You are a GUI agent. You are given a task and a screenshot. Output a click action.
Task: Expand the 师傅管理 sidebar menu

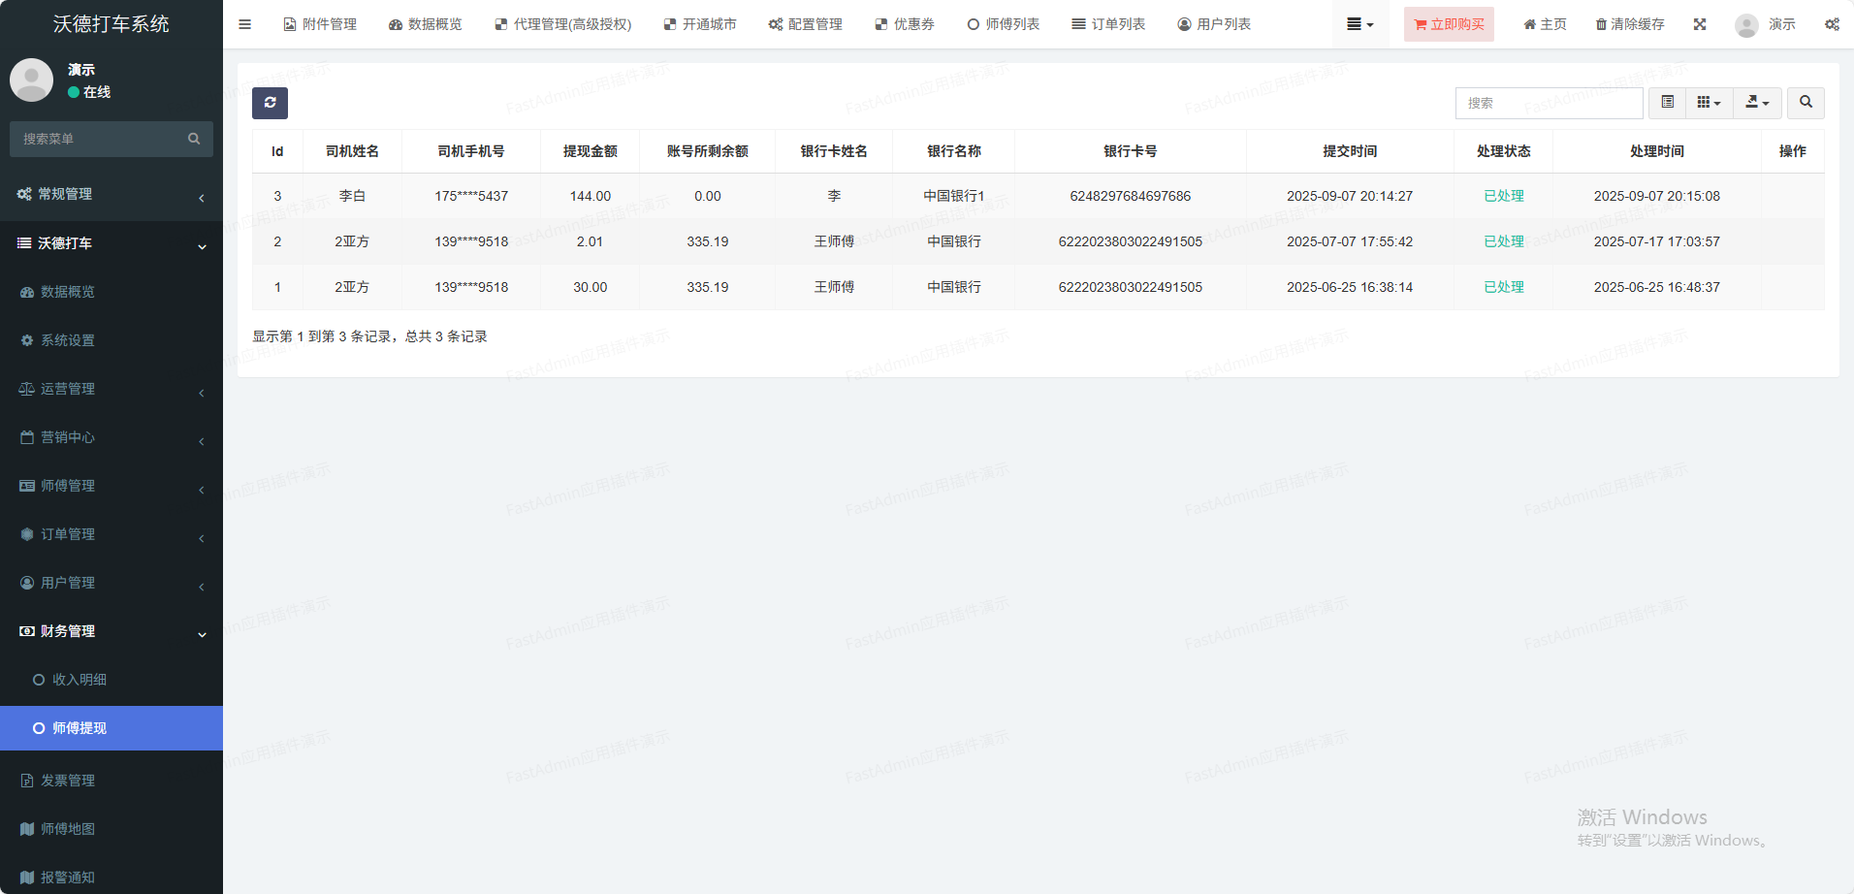tap(112, 486)
